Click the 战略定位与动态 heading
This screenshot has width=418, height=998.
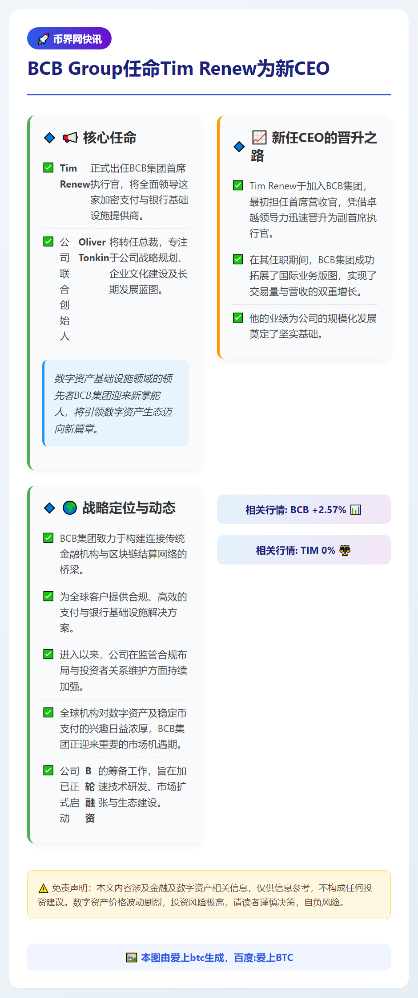129,508
